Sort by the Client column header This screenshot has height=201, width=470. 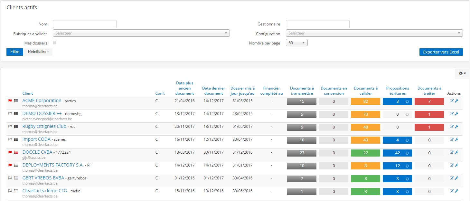(28, 93)
